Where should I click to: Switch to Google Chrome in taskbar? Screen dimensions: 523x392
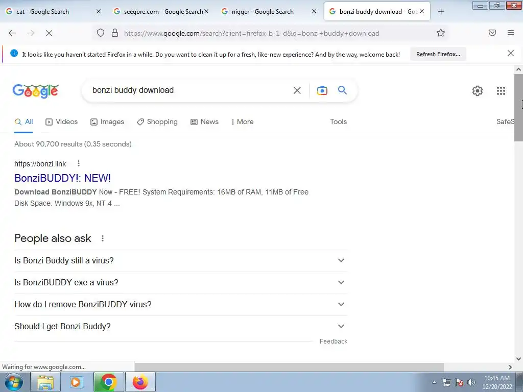tap(108, 382)
